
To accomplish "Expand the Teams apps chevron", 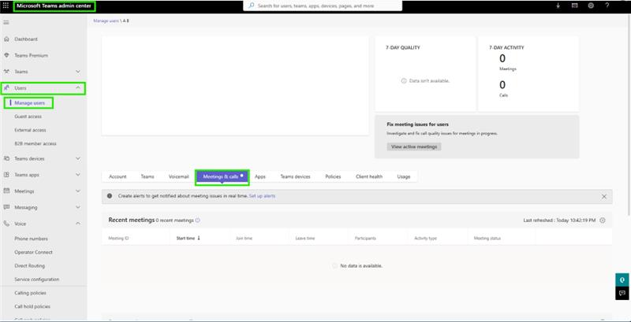I will point(78,175).
